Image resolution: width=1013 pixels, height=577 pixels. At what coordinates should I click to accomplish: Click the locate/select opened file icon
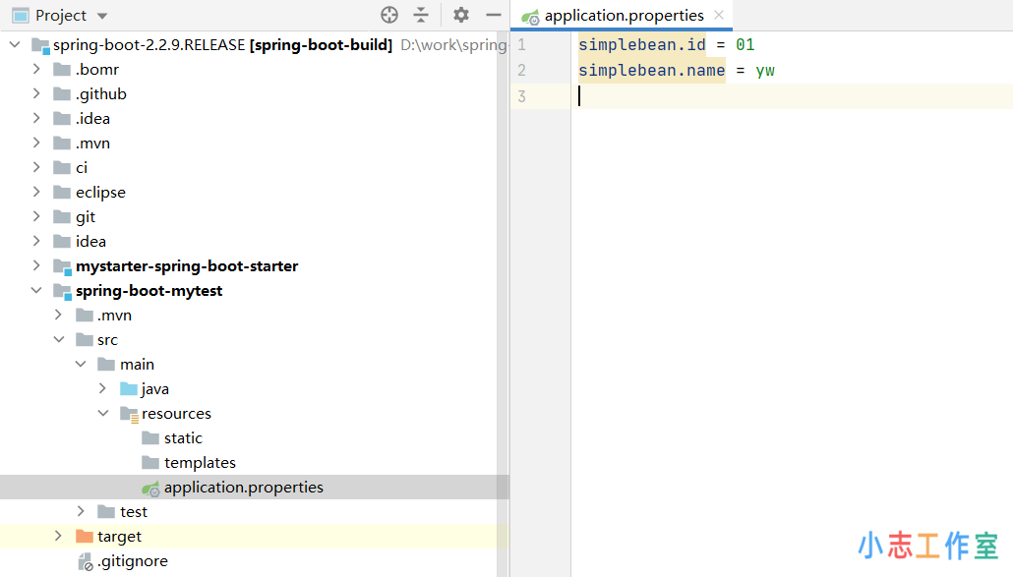(389, 15)
